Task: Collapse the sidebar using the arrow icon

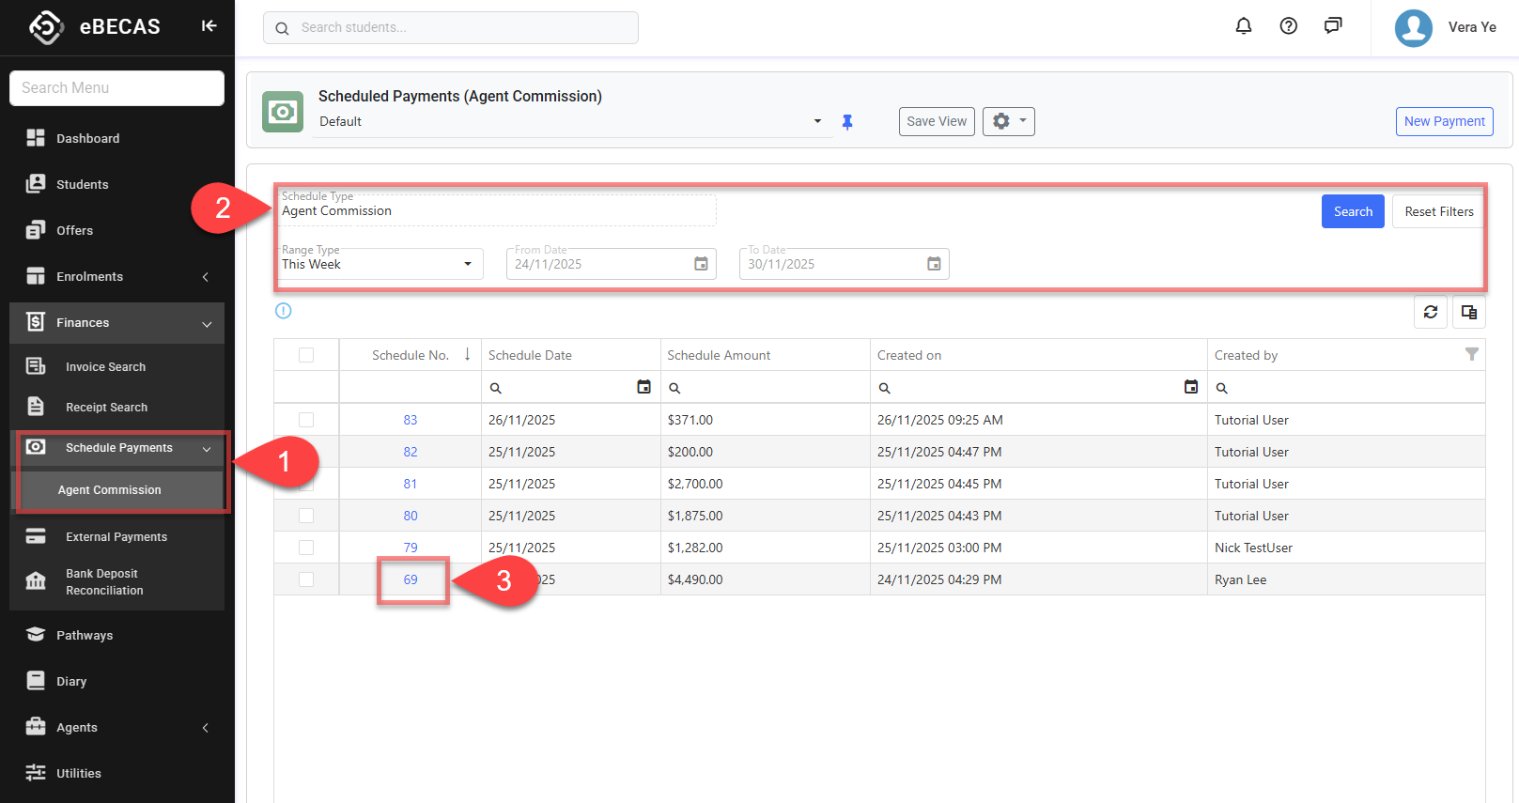Action: pyautogui.click(x=209, y=26)
